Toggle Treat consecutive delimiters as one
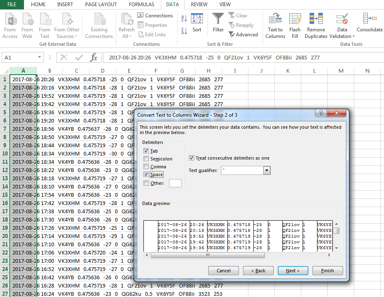 pyautogui.click(x=191, y=158)
